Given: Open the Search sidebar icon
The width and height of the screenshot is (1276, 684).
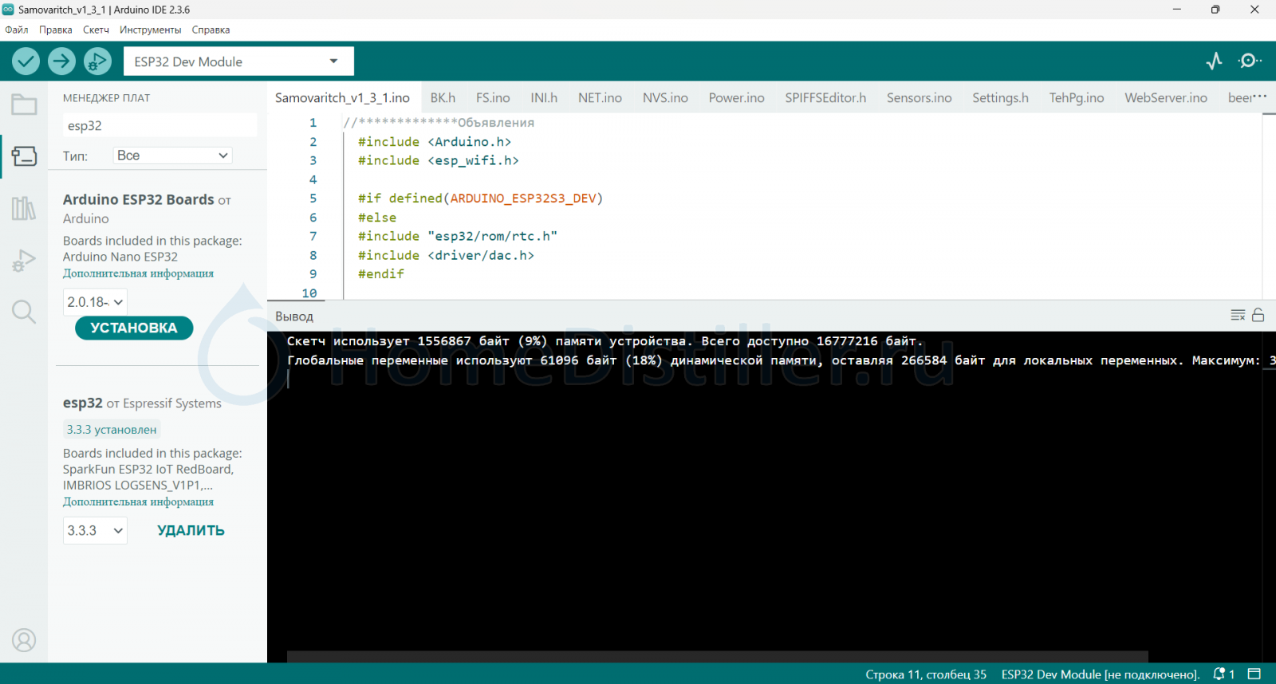Looking at the screenshot, I should (24, 312).
